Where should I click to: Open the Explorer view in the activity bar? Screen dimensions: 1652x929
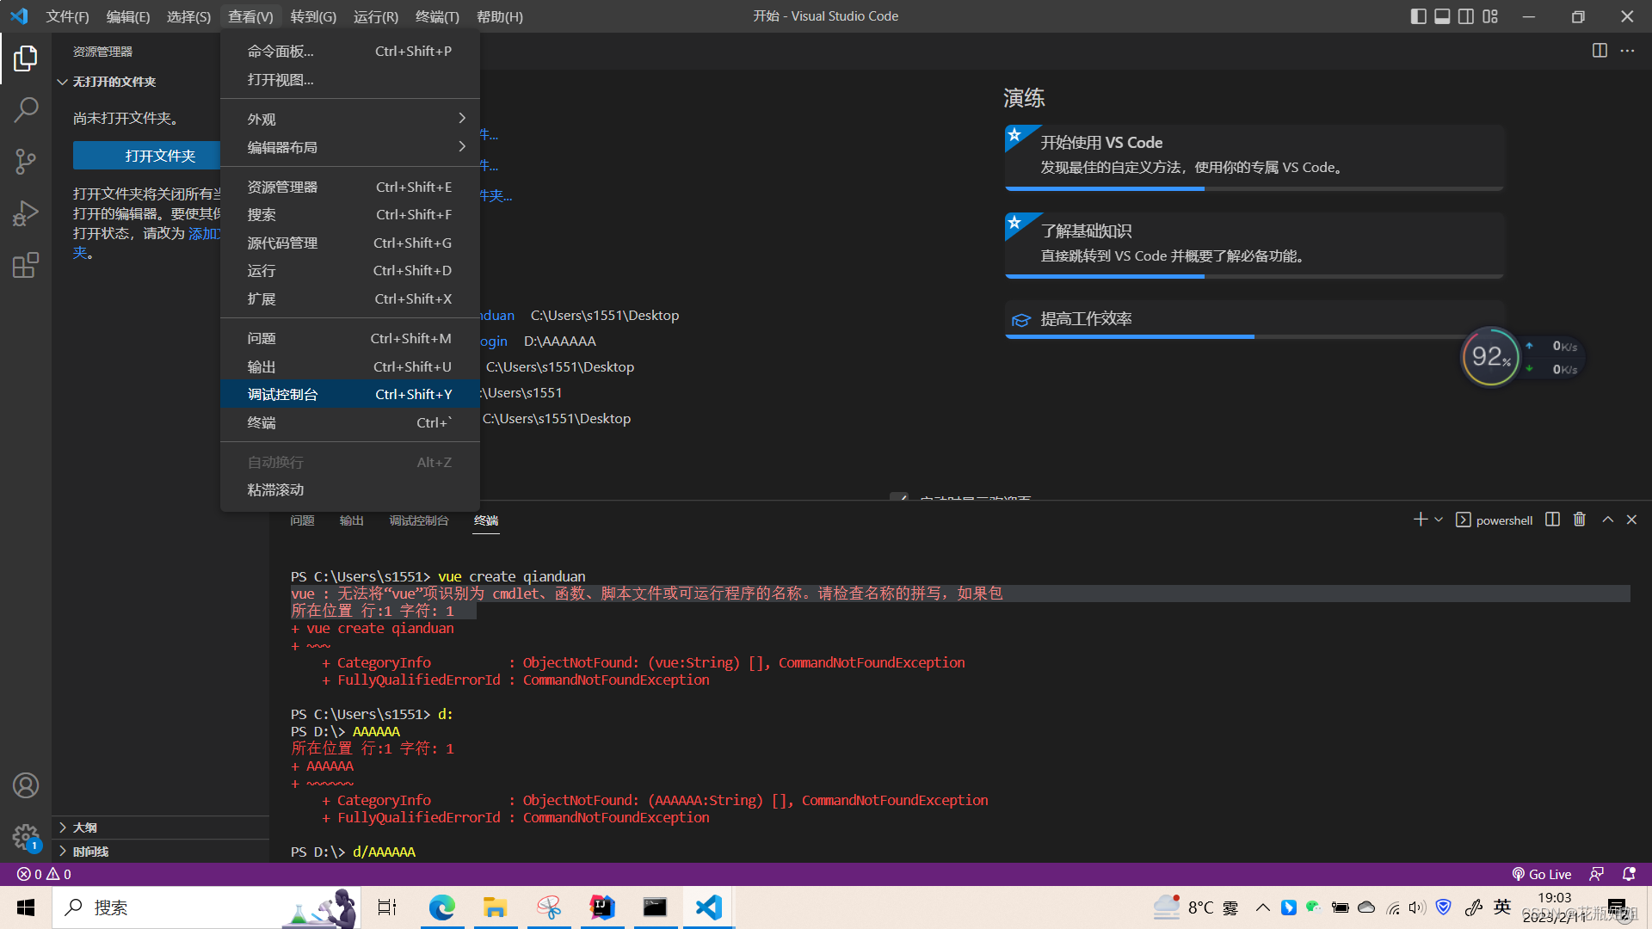point(26,58)
